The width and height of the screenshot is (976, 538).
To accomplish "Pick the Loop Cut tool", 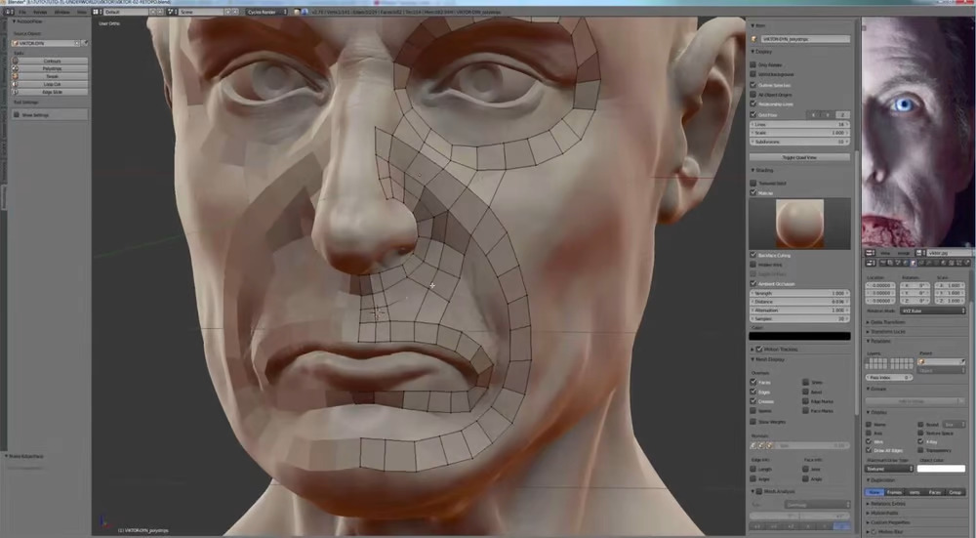I will (x=52, y=84).
